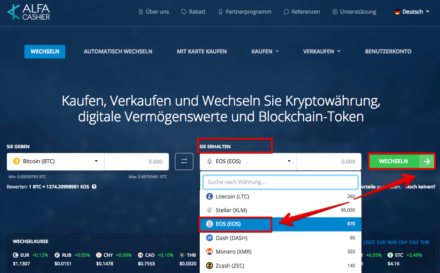Click the Stellar rocket icon in the list
This screenshot has height=273, width=440.
(x=210, y=210)
